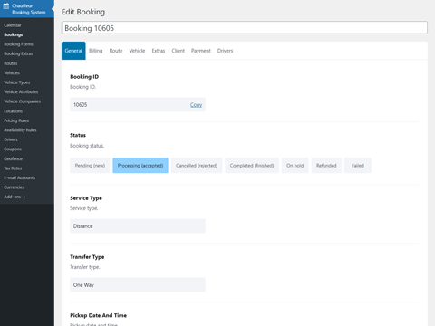Screen dimensions: 435x326
Task: Open Vehicle Companies page
Action: pyautogui.click(x=22, y=101)
